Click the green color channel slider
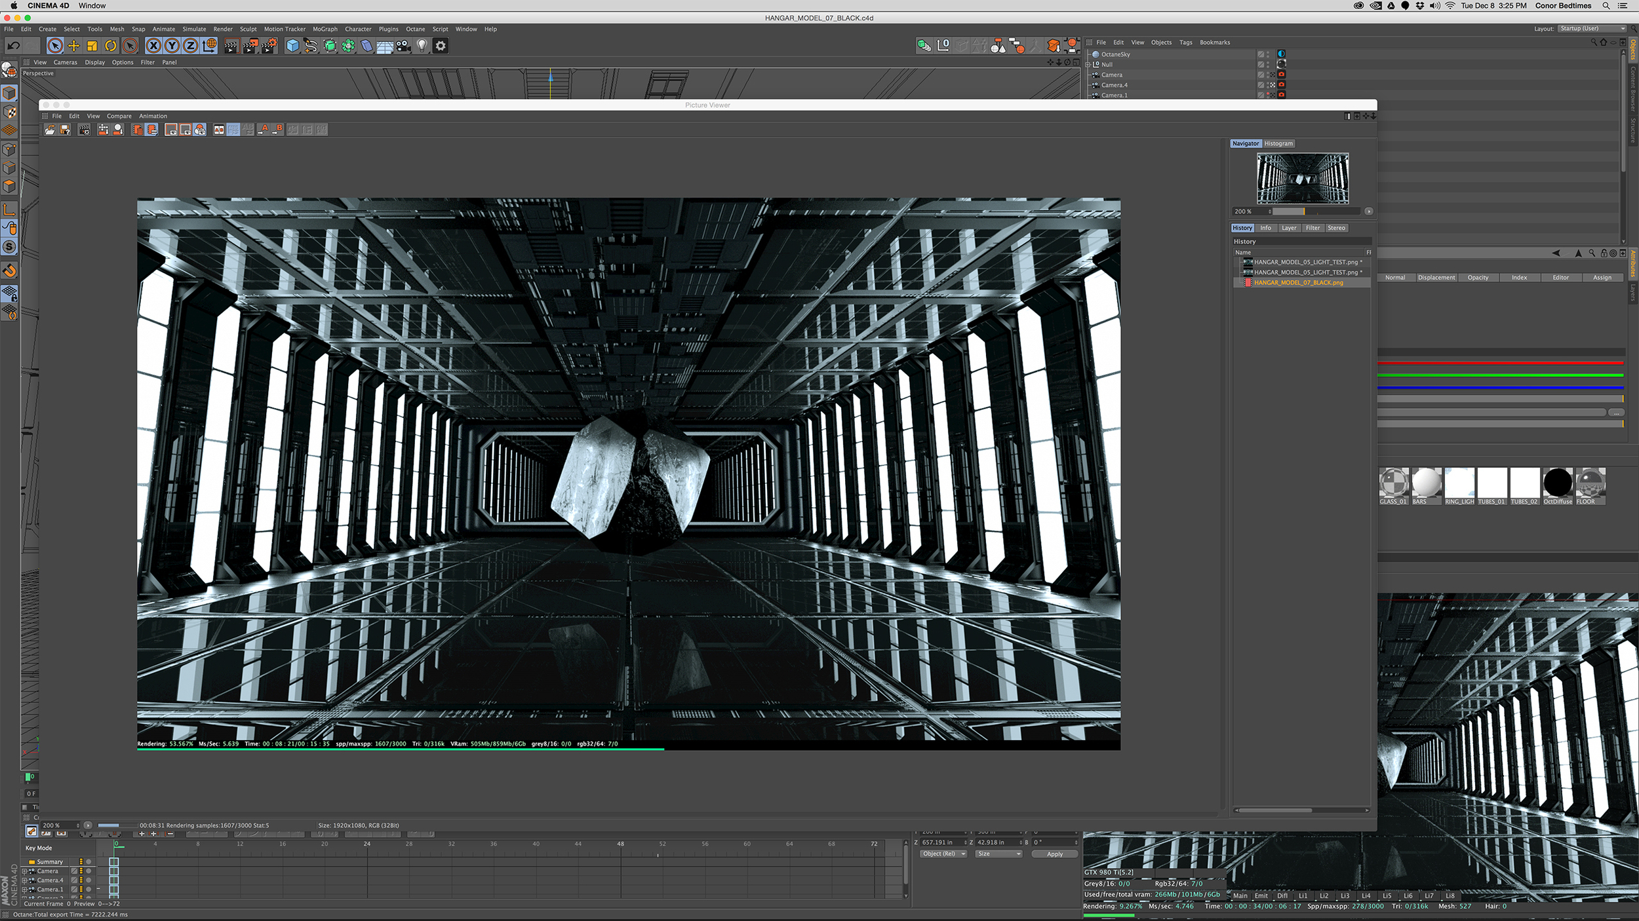 [x=1501, y=375]
